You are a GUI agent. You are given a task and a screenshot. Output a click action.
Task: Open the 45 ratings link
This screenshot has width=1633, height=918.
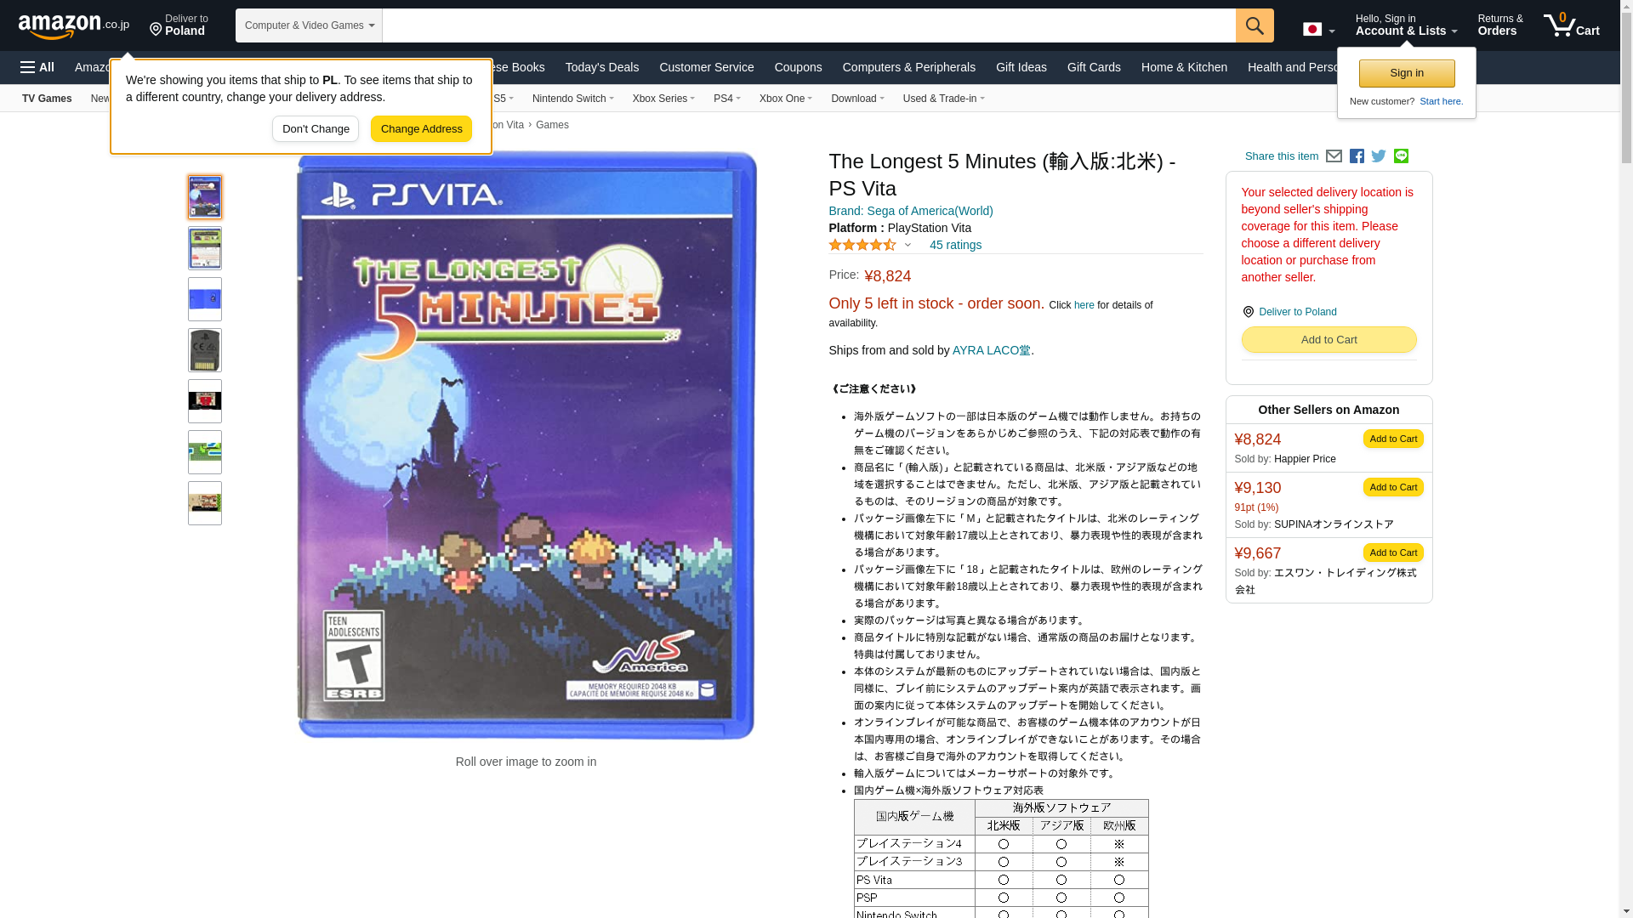(x=954, y=245)
